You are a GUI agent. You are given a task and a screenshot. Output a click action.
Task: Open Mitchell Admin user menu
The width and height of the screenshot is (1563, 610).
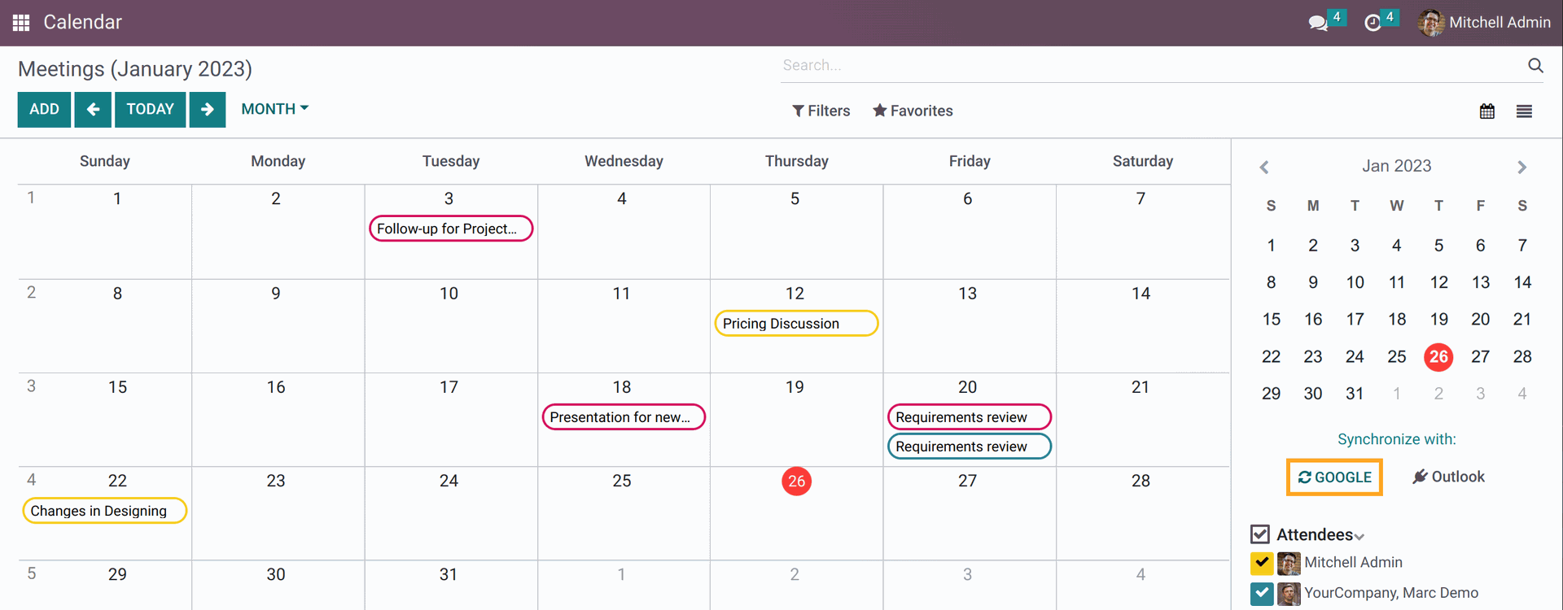point(1484,23)
